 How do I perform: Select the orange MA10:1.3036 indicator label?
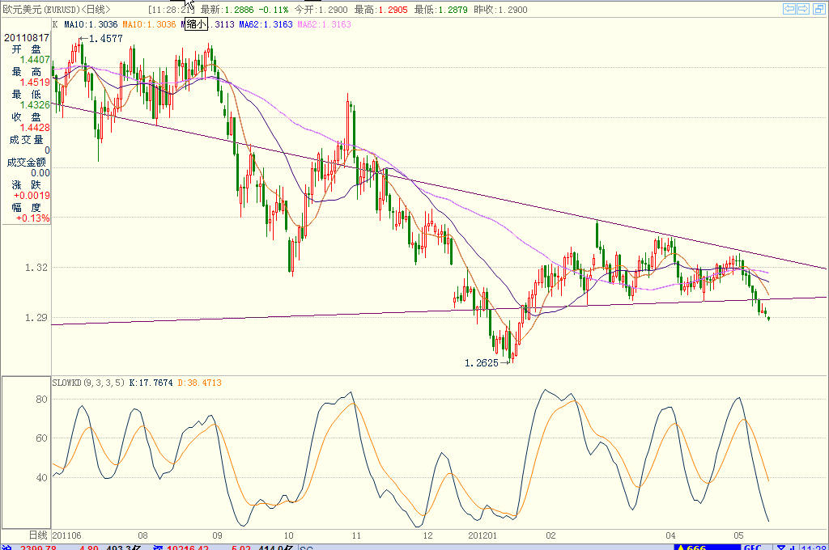click(149, 24)
